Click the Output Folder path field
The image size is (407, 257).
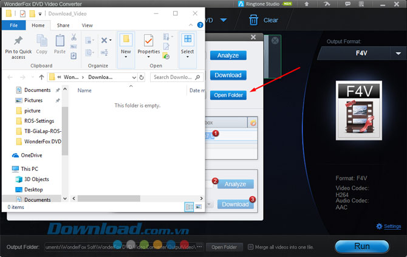tap(120, 247)
